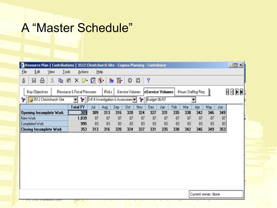Expand the 3512 Christchurch Site dropdown

[x=76, y=100]
